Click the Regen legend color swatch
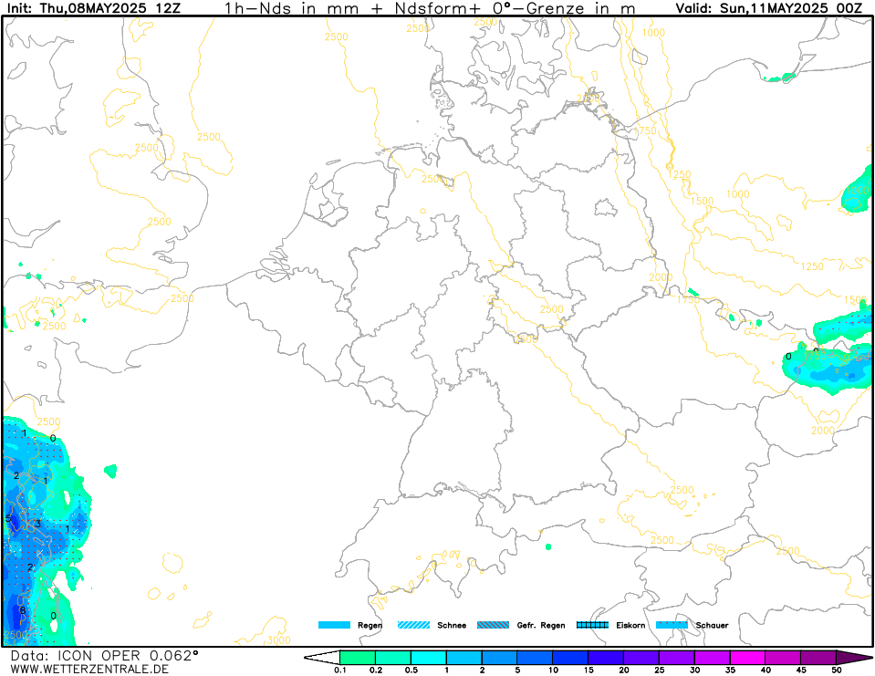The height and width of the screenshot is (676, 875). point(334,625)
